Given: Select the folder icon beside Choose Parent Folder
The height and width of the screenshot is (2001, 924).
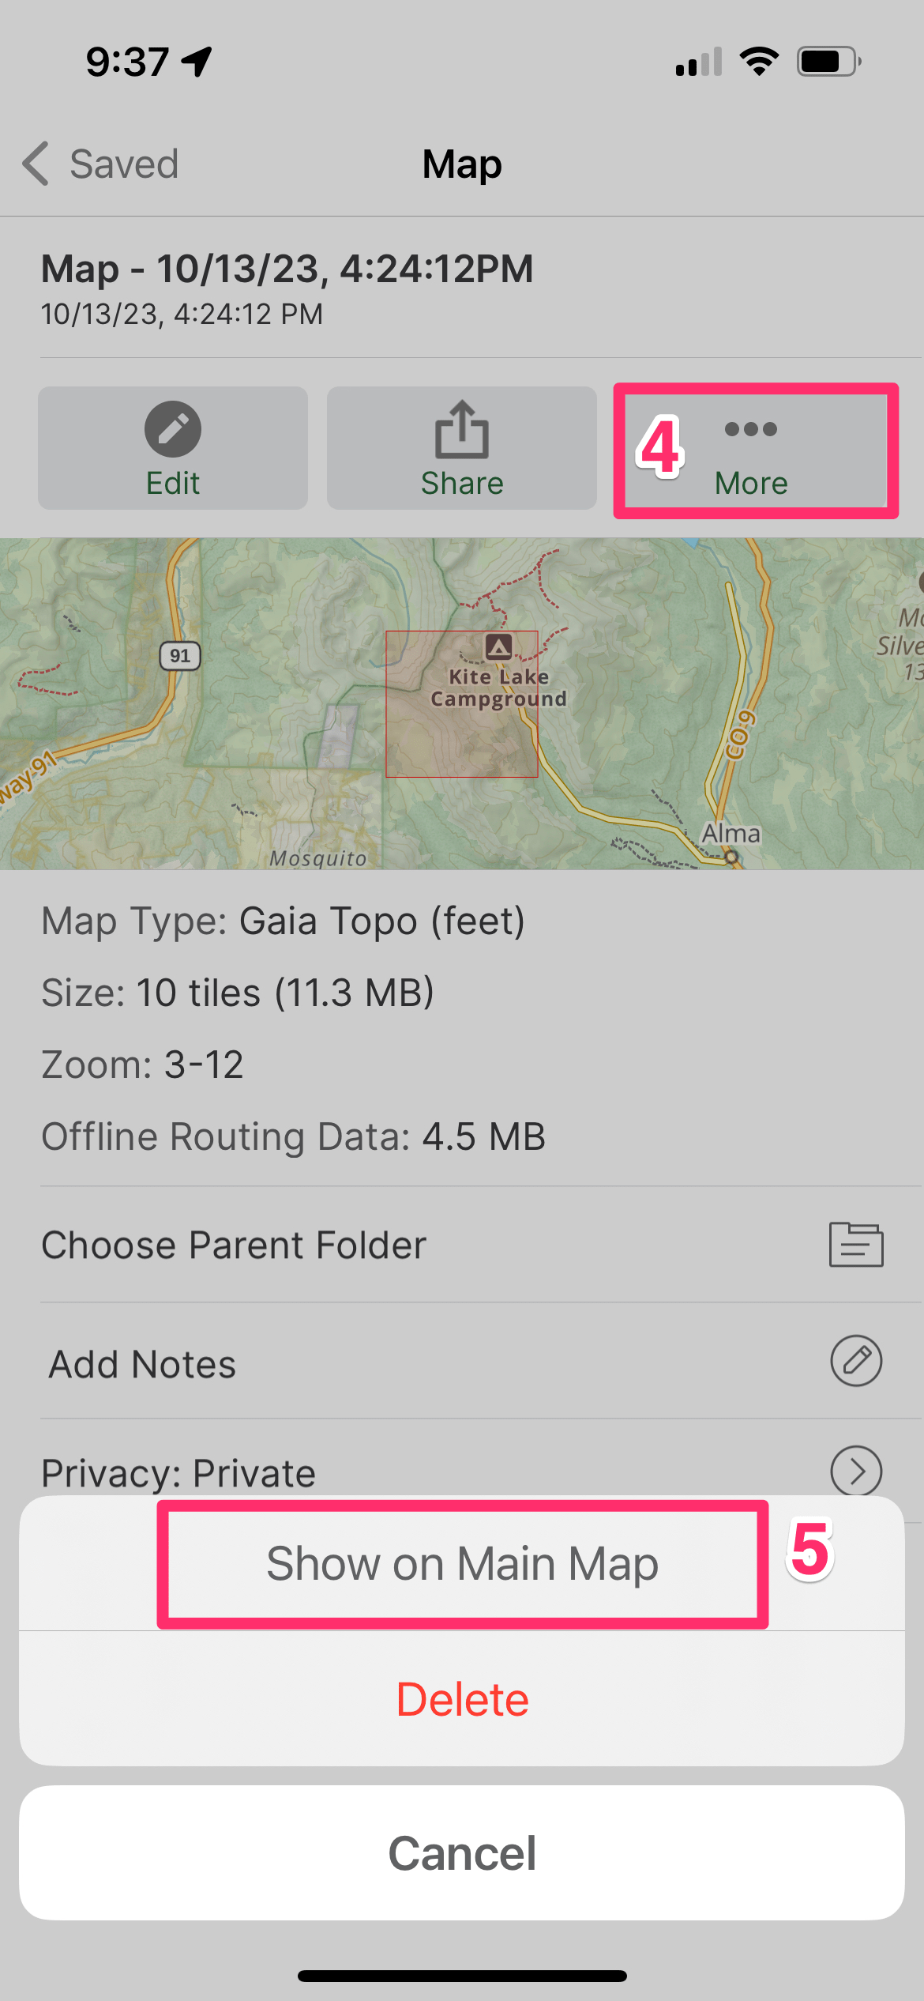Looking at the screenshot, I should (855, 1245).
